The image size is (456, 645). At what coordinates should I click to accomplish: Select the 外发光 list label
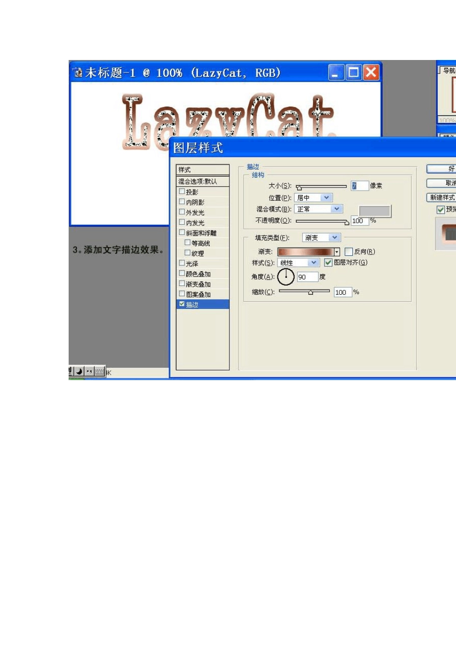click(x=195, y=213)
